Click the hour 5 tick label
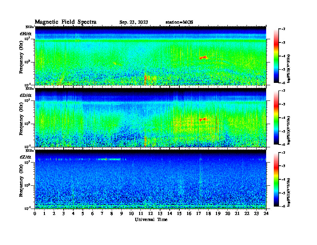Screen dimensions: 317x245 83,213
